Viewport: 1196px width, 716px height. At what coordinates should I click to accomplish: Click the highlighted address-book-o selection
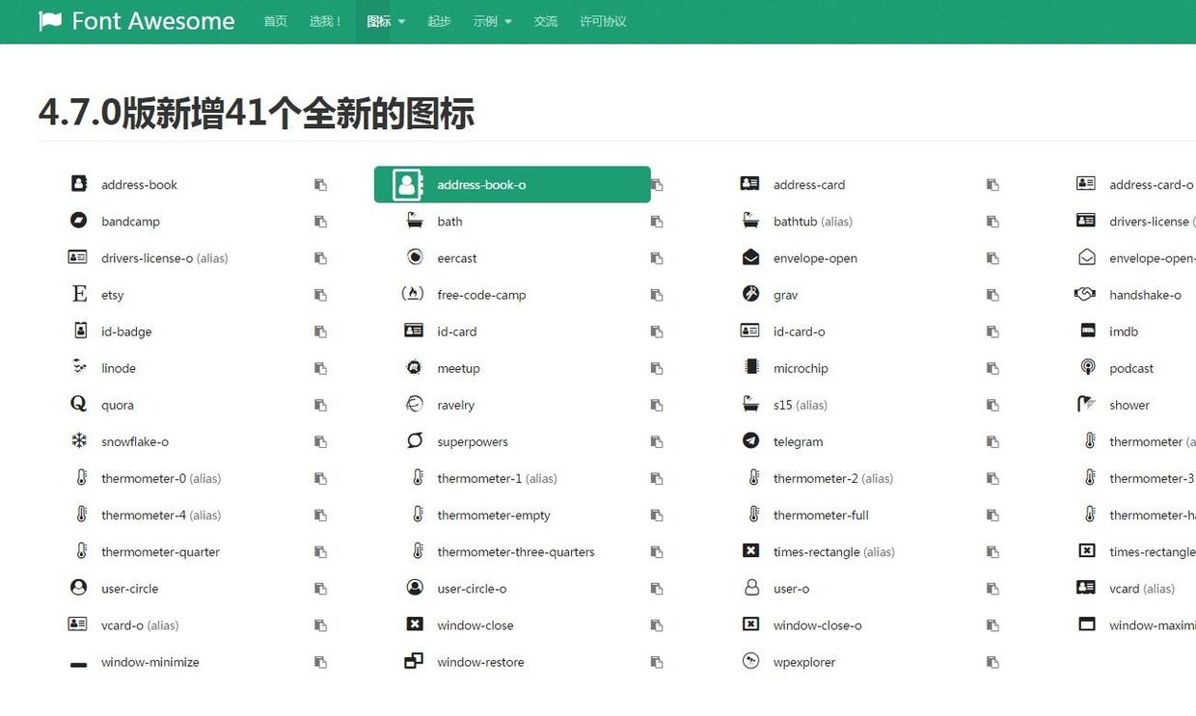pyautogui.click(x=512, y=184)
